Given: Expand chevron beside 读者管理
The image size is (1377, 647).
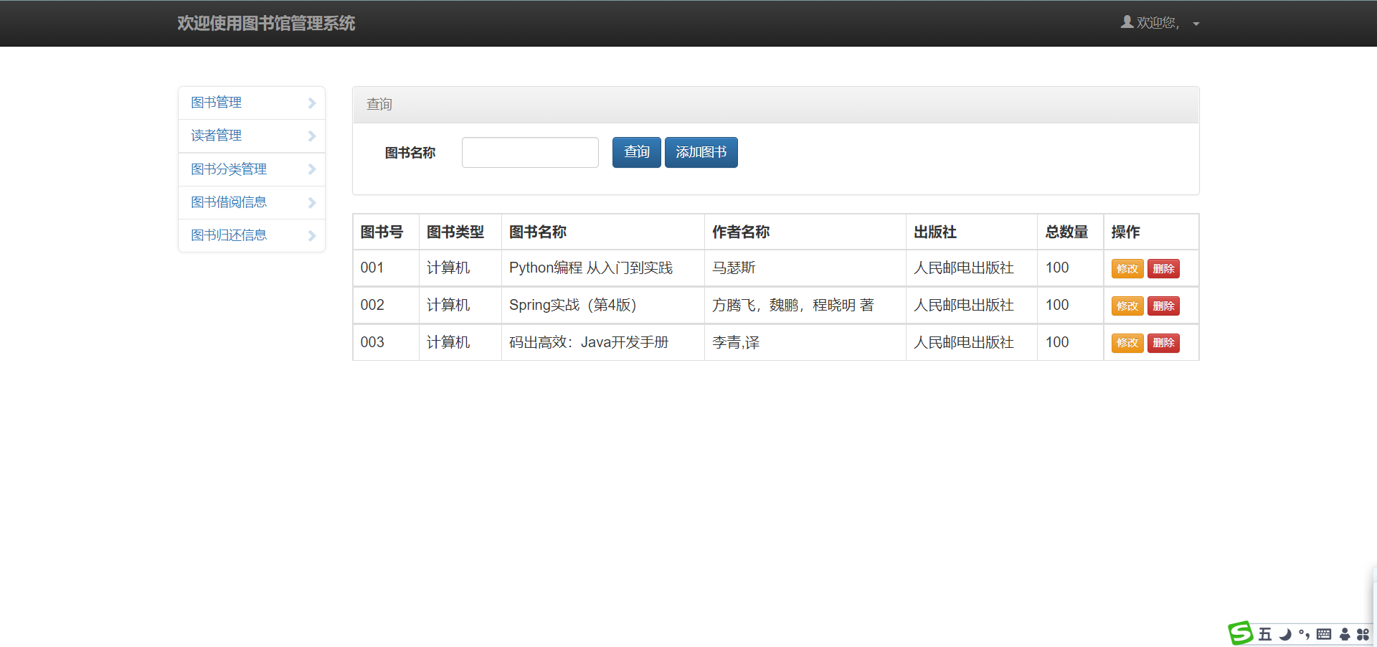Looking at the screenshot, I should pos(312,136).
